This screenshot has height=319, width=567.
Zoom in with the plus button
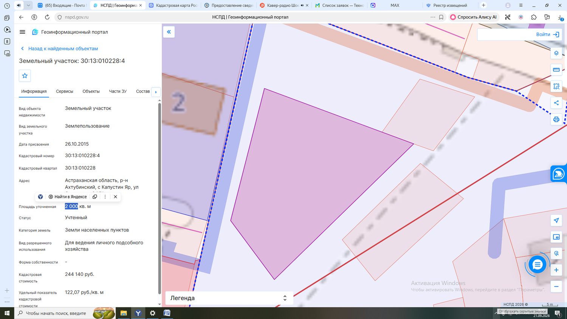coord(556,270)
